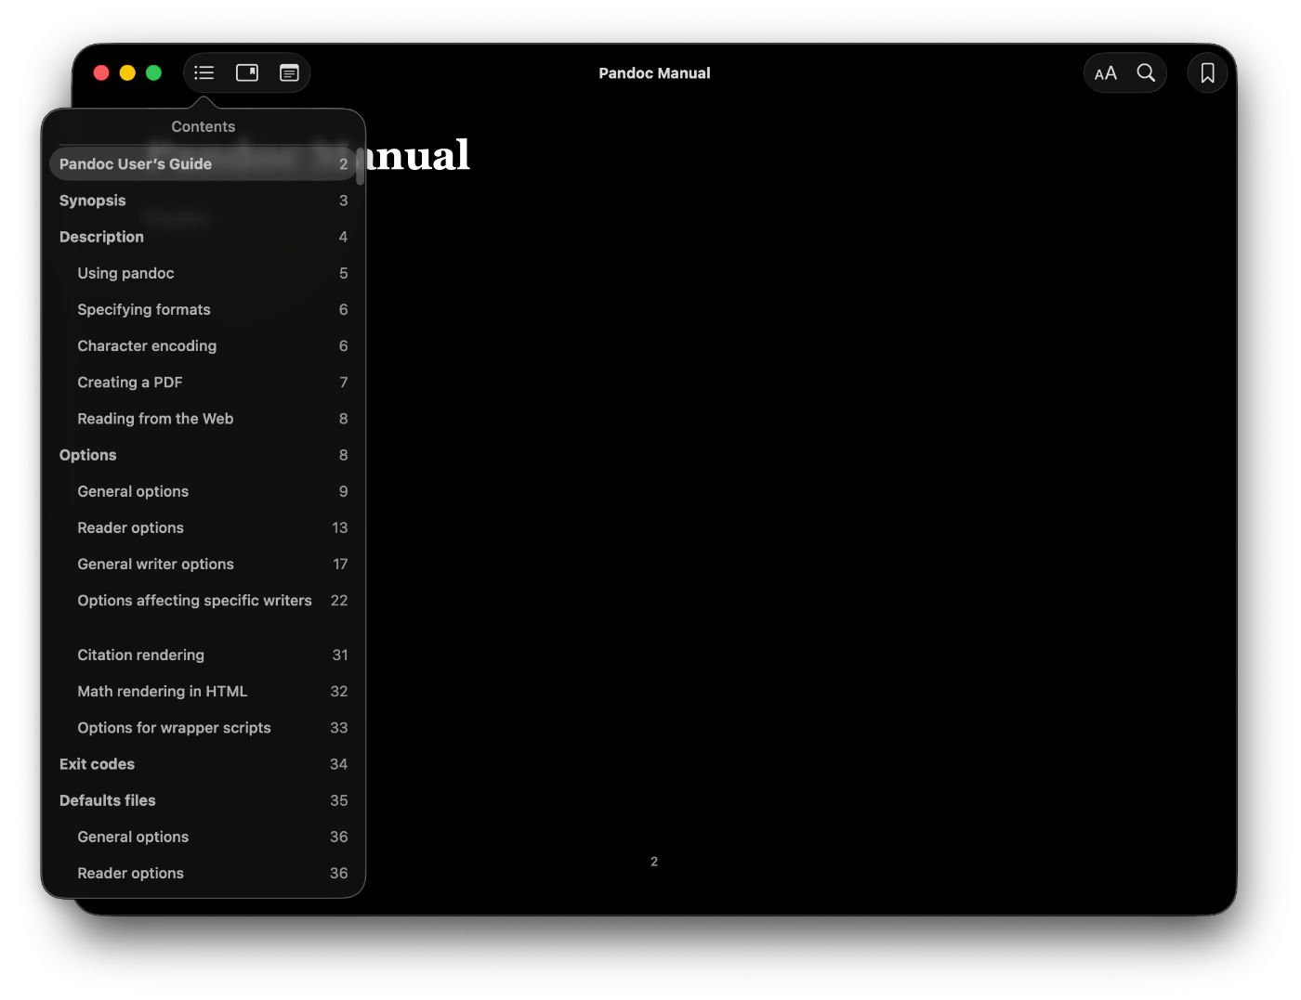The height and width of the screenshot is (1000, 1301).
Task: Open Character encoding section
Action: click(203, 345)
